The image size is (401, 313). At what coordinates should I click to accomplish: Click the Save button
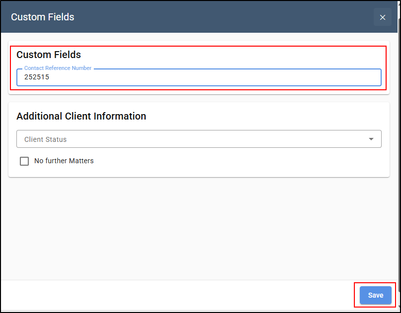pyautogui.click(x=375, y=295)
